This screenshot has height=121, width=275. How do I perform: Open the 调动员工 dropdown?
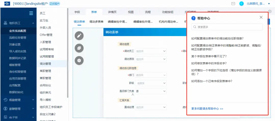point(151,51)
